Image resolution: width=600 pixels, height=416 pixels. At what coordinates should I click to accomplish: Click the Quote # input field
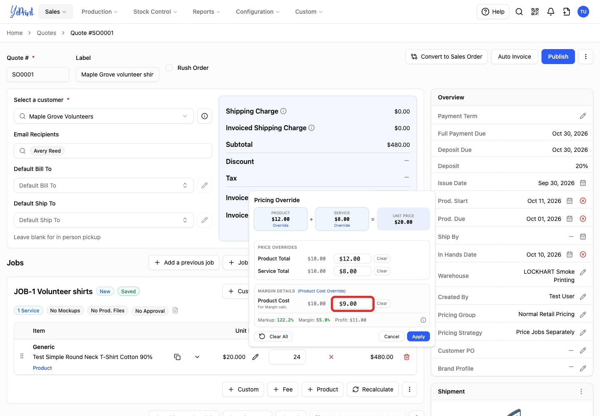(x=38, y=74)
